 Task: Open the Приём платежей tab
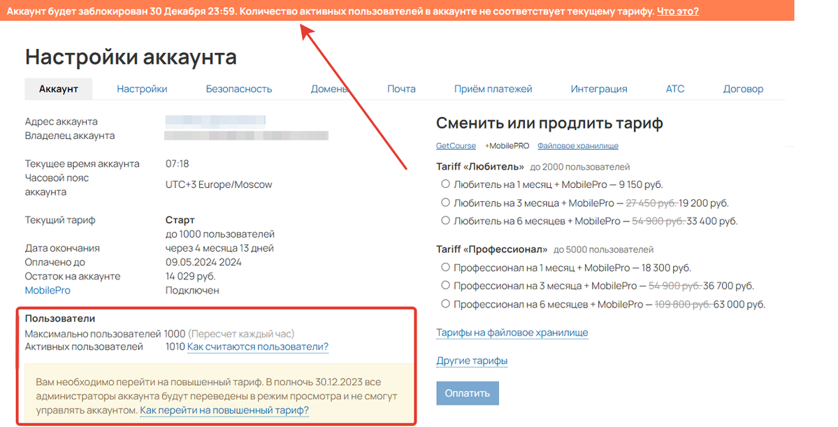click(493, 89)
